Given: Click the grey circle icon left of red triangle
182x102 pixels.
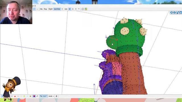Looking at the screenshot, I should pyautogui.click(x=12, y=96).
